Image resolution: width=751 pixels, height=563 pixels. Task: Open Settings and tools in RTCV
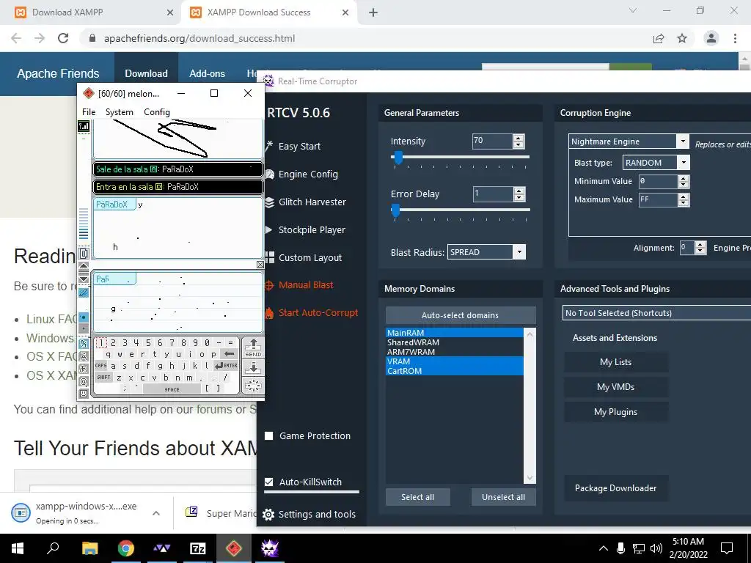[x=310, y=514]
